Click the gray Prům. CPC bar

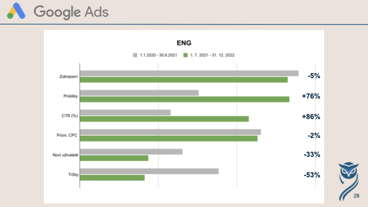(170, 132)
